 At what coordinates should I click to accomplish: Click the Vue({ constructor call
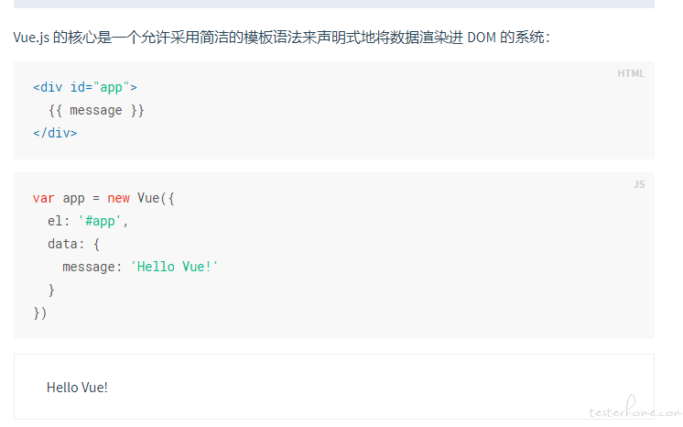click(x=156, y=199)
